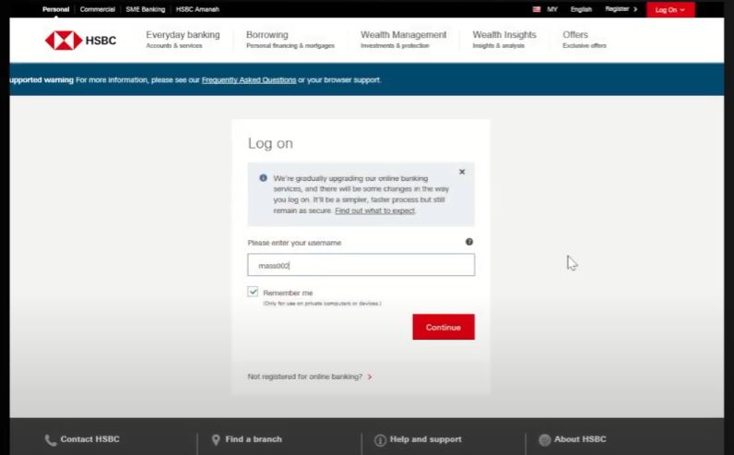Viewport: 734px width, 455px height.
Task: Click the Malaysia flag icon
Action: point(535,9)
